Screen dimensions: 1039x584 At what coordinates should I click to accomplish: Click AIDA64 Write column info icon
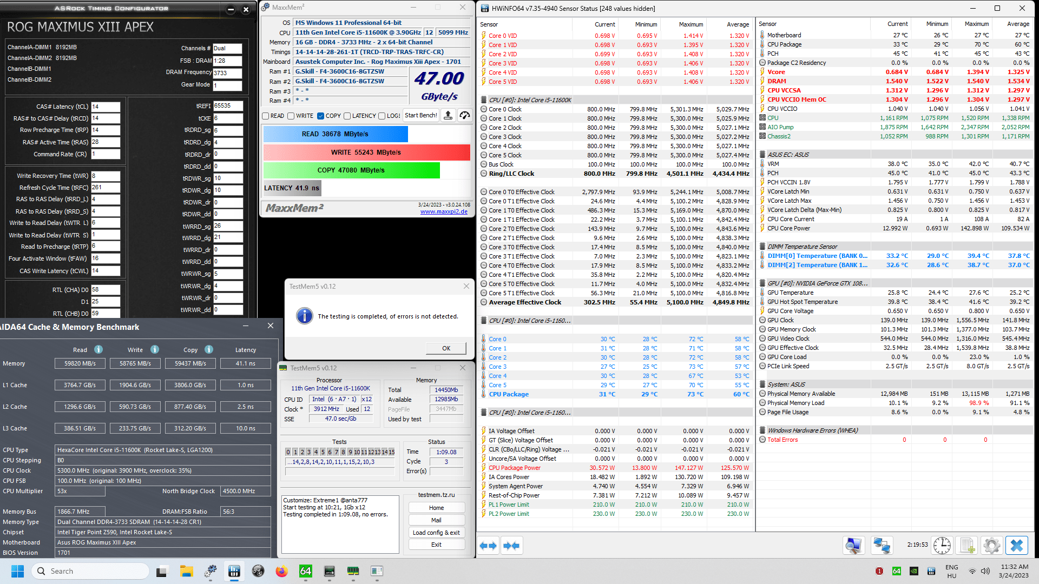(x=155, y=349)
